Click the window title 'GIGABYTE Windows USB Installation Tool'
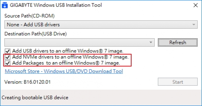Screen dimensions: 202x106 coord(56,5)
